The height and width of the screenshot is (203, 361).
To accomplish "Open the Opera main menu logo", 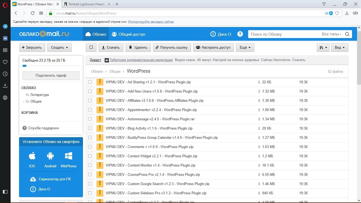I will coord(5,5).
